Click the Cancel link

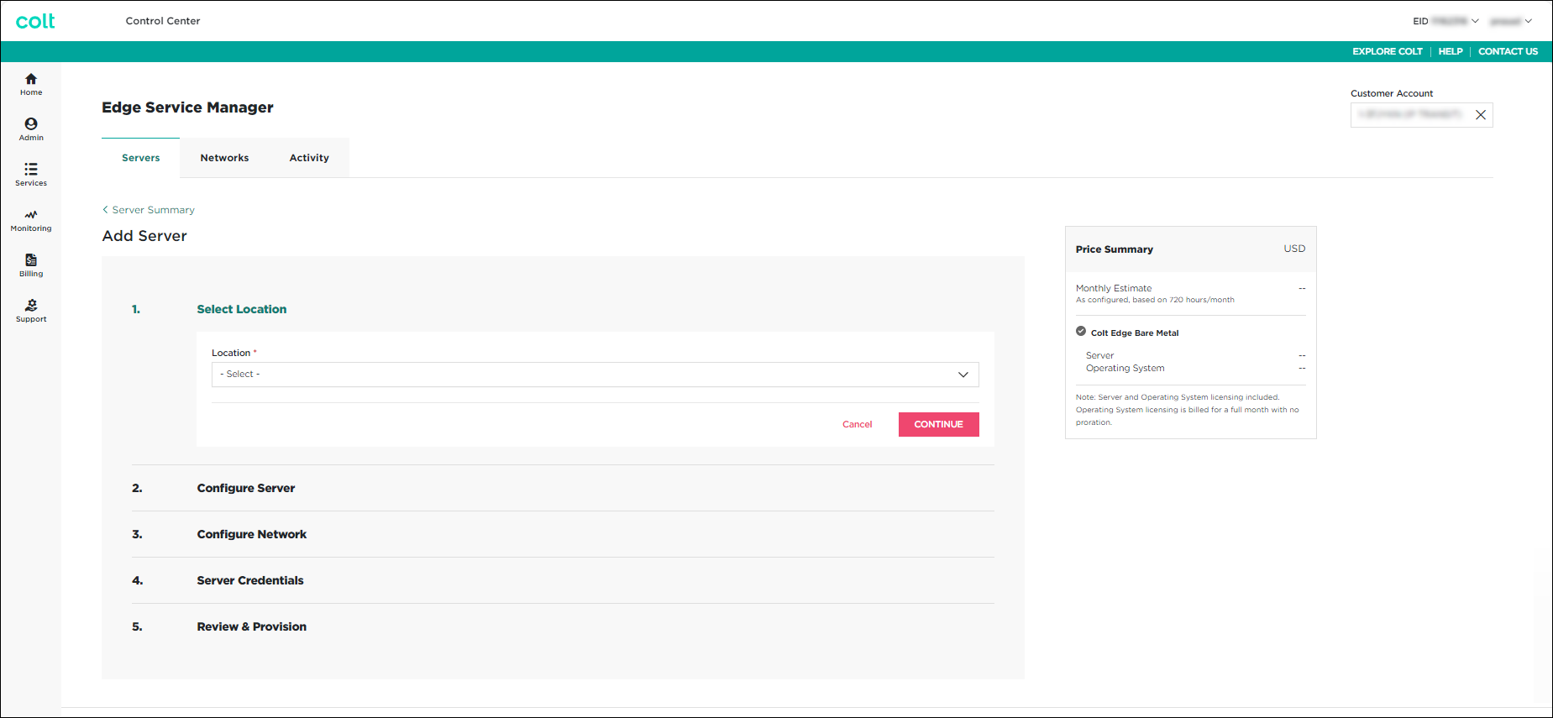(857, 425)
